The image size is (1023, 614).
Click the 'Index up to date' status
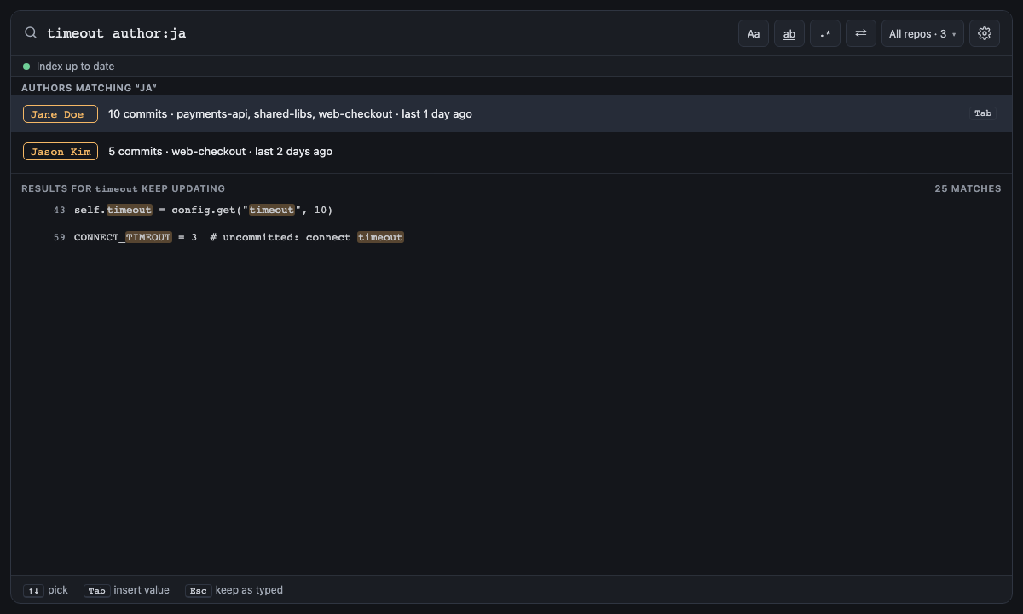point(75,66)
